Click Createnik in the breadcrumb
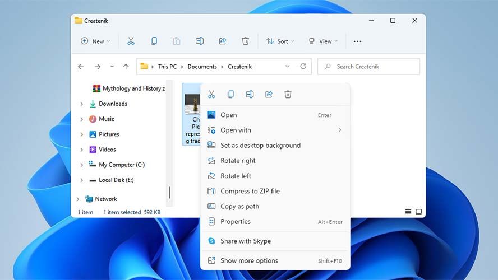Image resolution: width=498 pixels, height=280 pixels. tap(240, 67)
